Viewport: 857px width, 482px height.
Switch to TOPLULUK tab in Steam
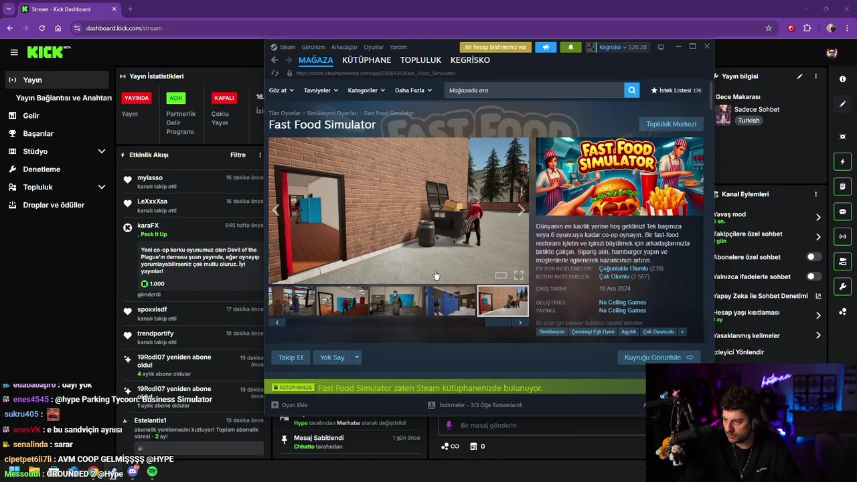(x=420, y=60)
